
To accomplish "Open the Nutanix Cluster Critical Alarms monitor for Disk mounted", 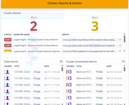I will (36, 40).
